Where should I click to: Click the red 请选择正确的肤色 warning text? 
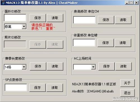coord(43,27)
